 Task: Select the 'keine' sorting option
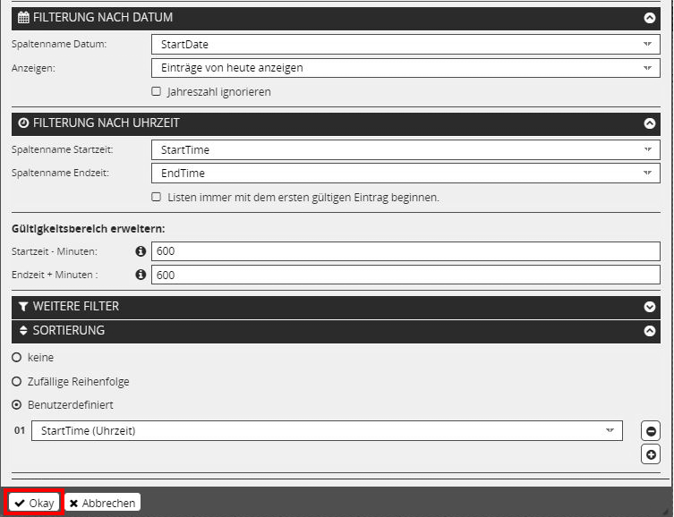(17, 357)
